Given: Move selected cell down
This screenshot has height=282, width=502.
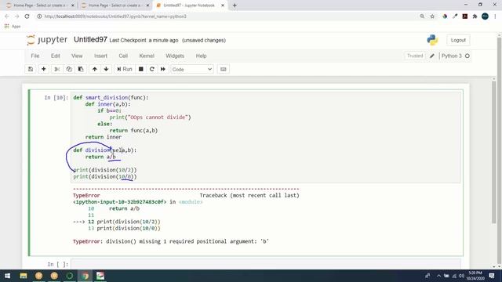Looking at the screenshot, I should pyautogui.click(x=106, y=69).
